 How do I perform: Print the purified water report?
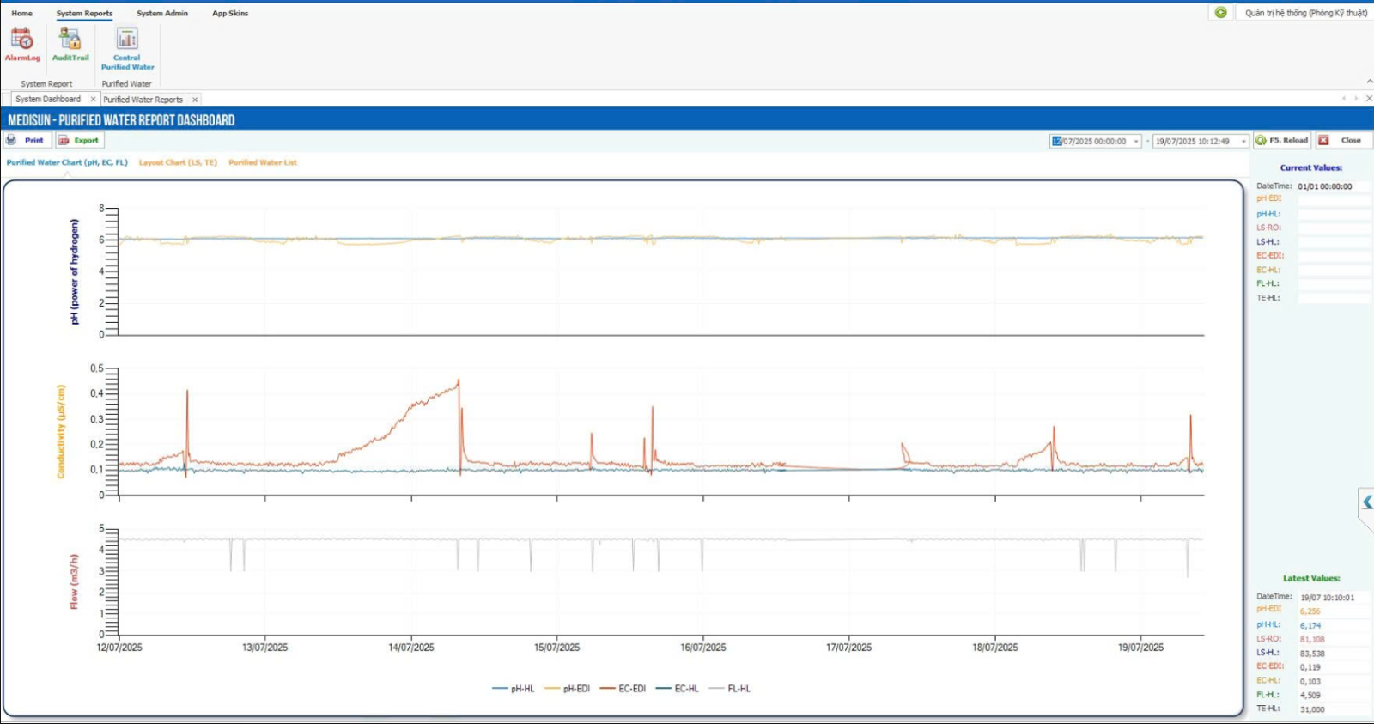pyautogui.click(x=26, y=140)
